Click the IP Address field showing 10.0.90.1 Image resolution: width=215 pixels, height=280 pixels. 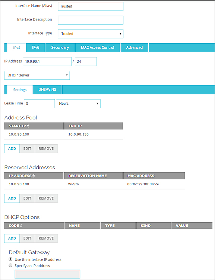click(x=47, y=62)
